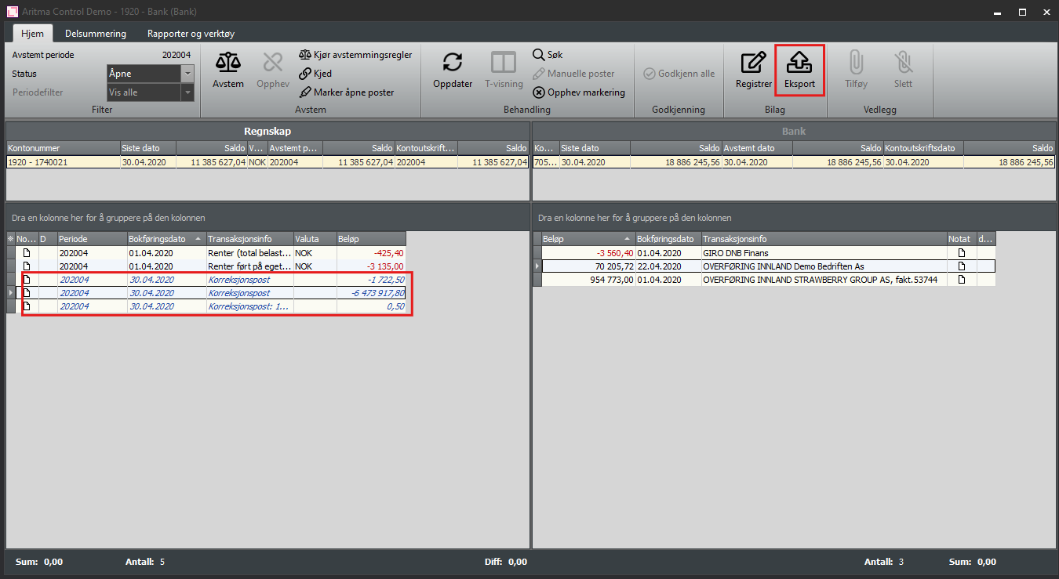Click the Transaksjonsinfo column header in Bank
Image resolution: width=1059 pixels, height=579 pixels.
click(822, 238)
